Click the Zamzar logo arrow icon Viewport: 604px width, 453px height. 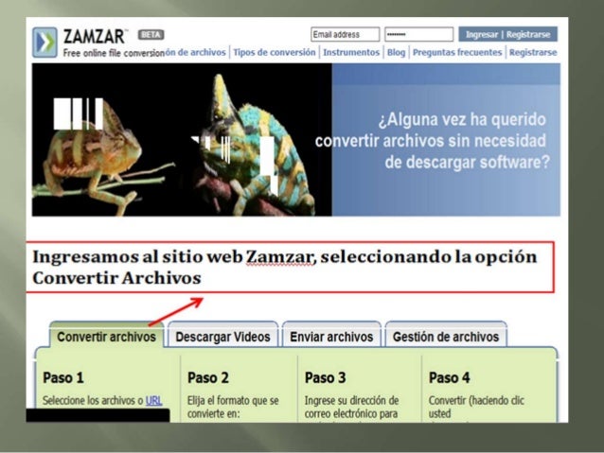tap(44, 42)
